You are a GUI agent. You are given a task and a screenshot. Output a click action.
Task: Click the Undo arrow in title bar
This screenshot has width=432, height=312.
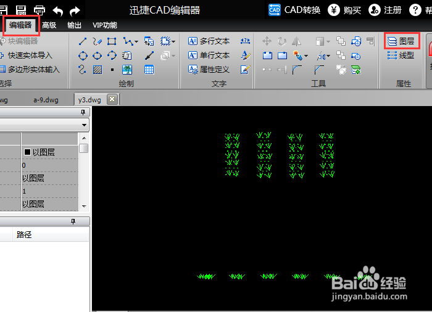pos(58,11)
